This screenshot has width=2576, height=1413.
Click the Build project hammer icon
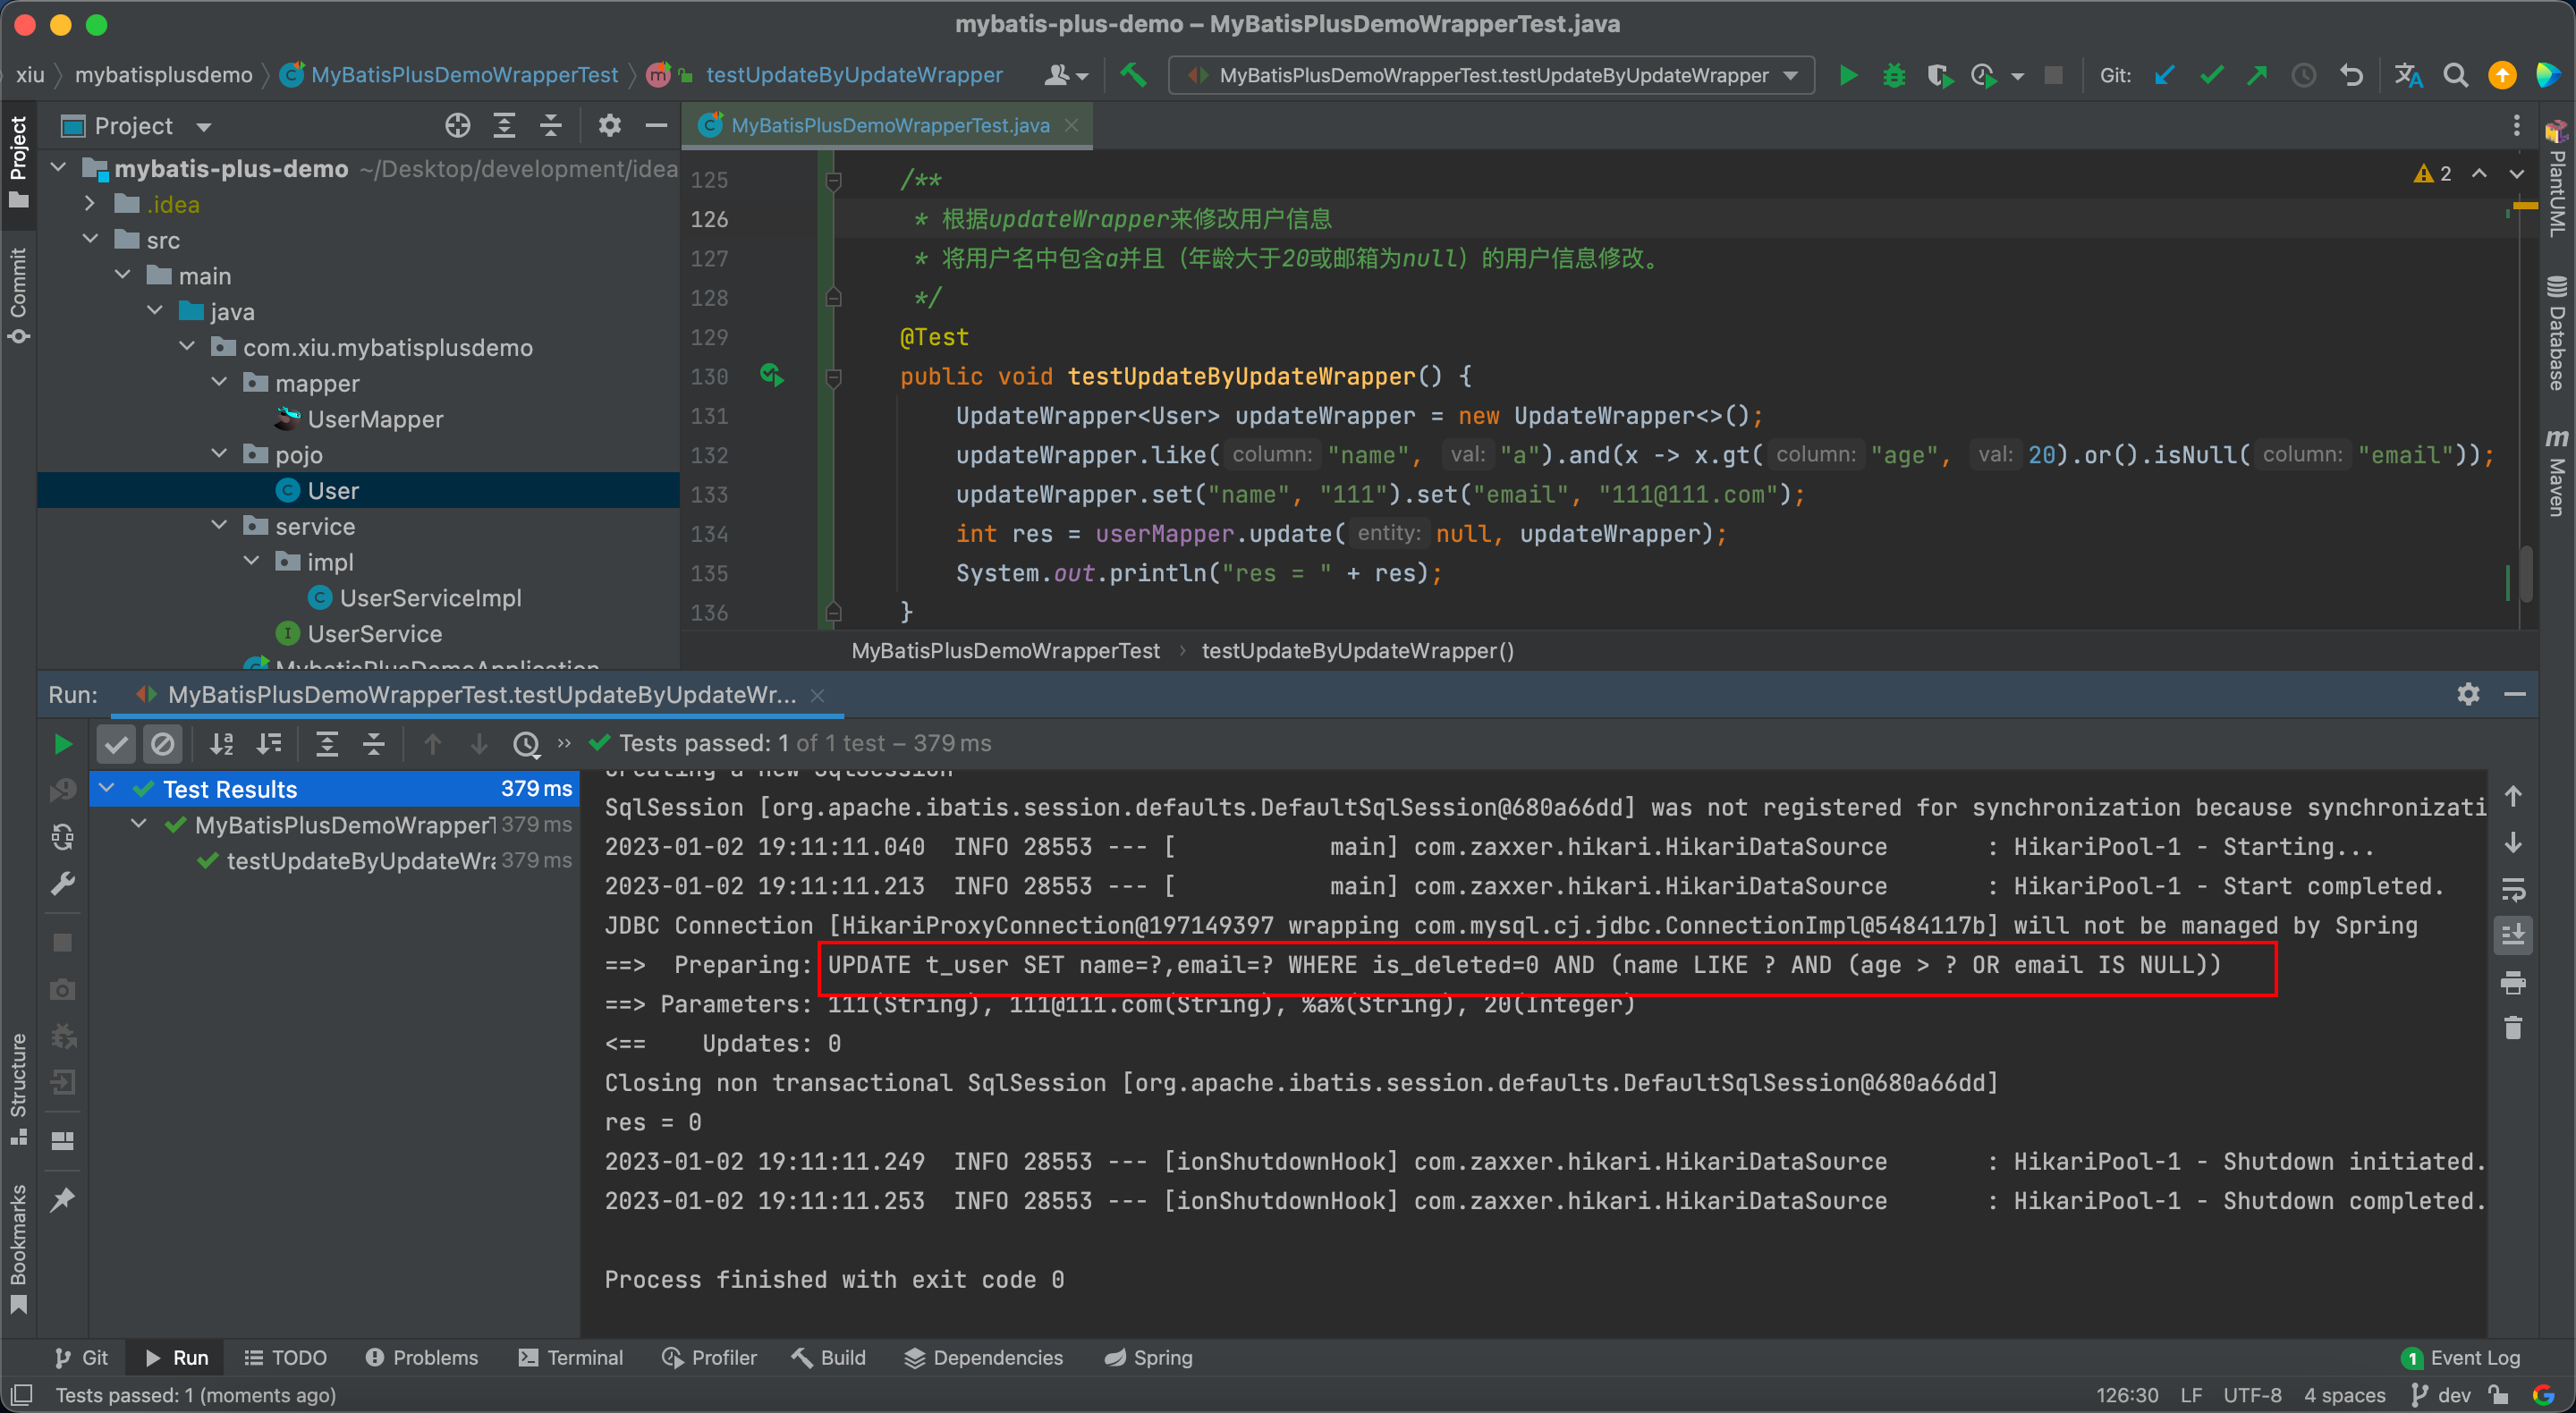click(x=1133, y=75)
